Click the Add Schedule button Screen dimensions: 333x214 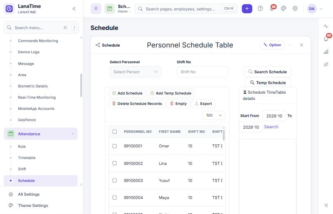pos(127,93)
